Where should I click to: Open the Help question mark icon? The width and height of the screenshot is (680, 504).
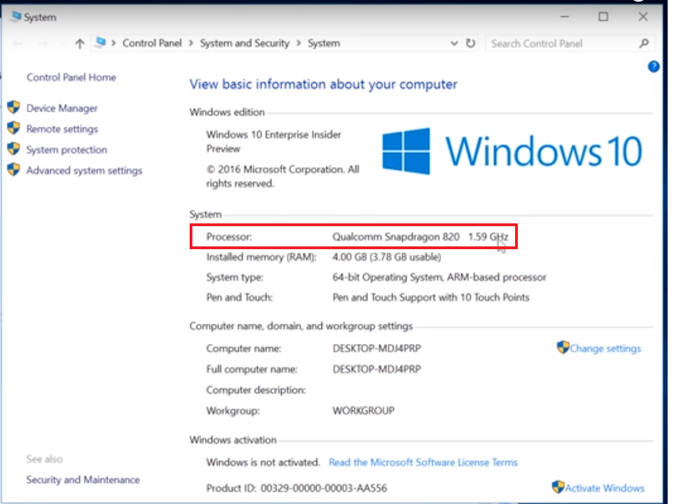pos(653,67)
